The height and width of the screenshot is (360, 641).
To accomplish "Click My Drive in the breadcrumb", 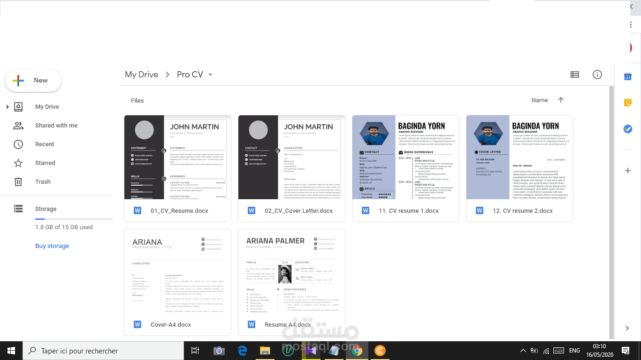I will click(x=141, y=75).
